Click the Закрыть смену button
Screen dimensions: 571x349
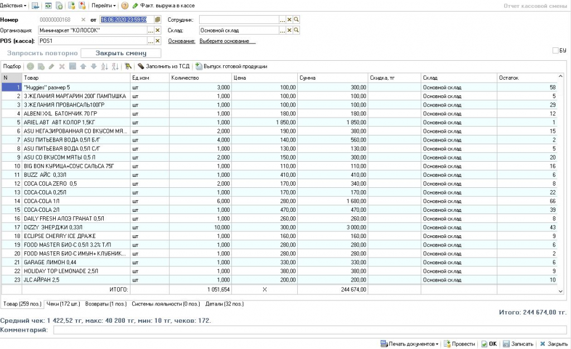tap(121, 53)
